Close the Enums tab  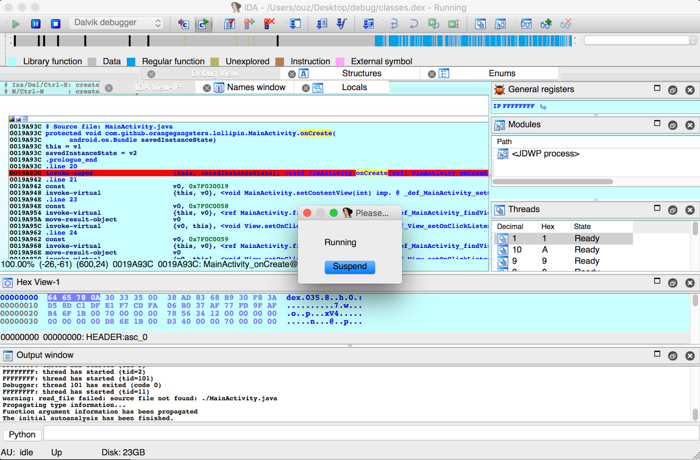click(432, 74)
